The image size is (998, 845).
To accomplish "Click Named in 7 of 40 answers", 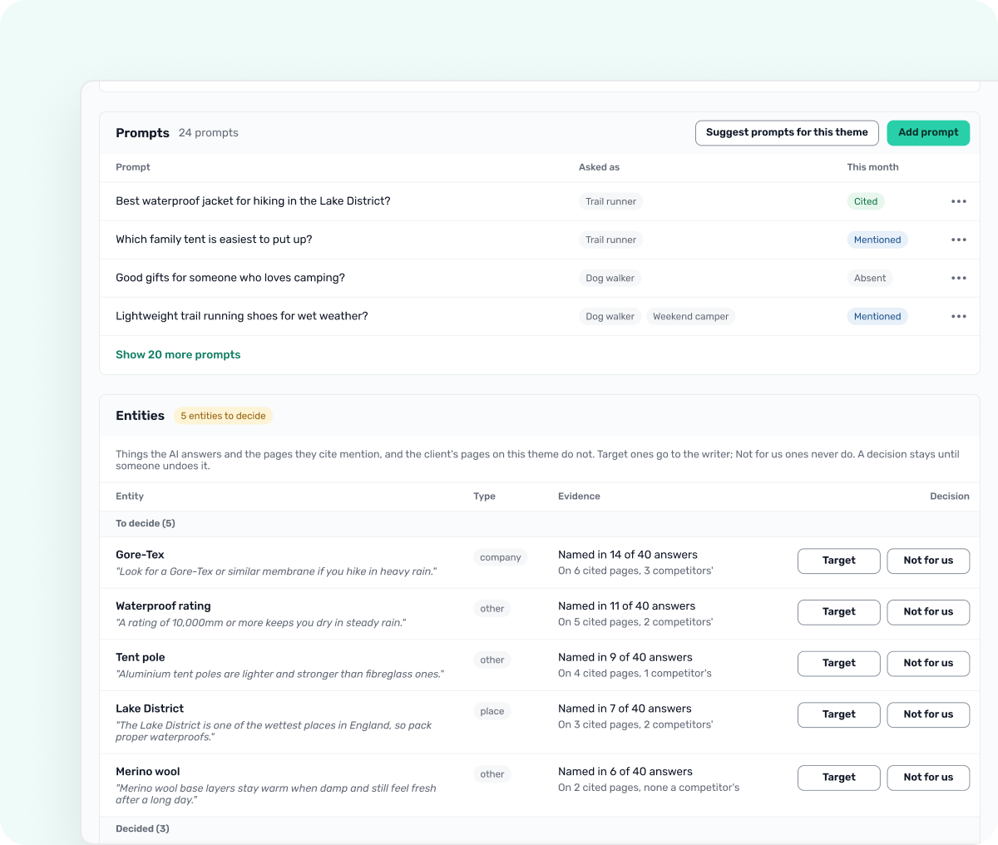I will click(x=625, y=709).
